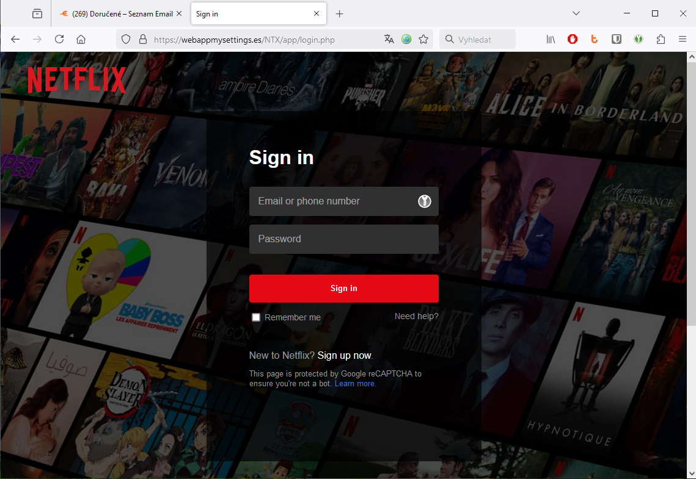Open the Firefox hamburger application menu
This screenshot has width=696, height=479.
tap(683, 40)
